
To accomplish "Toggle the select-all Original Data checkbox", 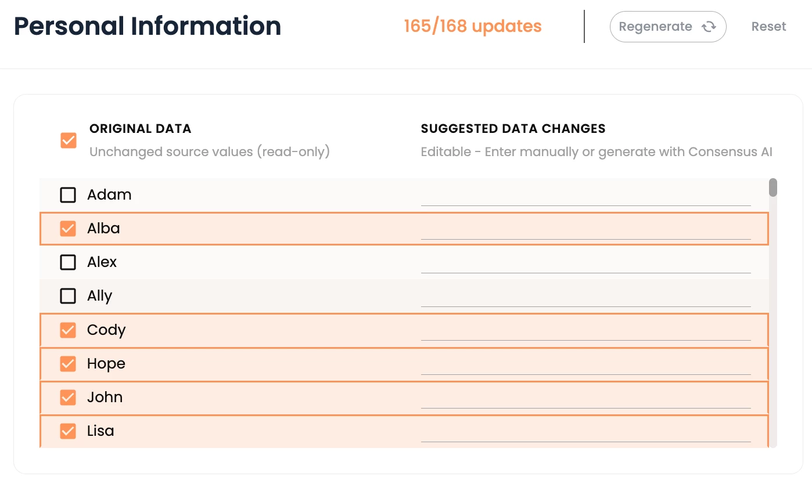I will [x=69, y=140].
